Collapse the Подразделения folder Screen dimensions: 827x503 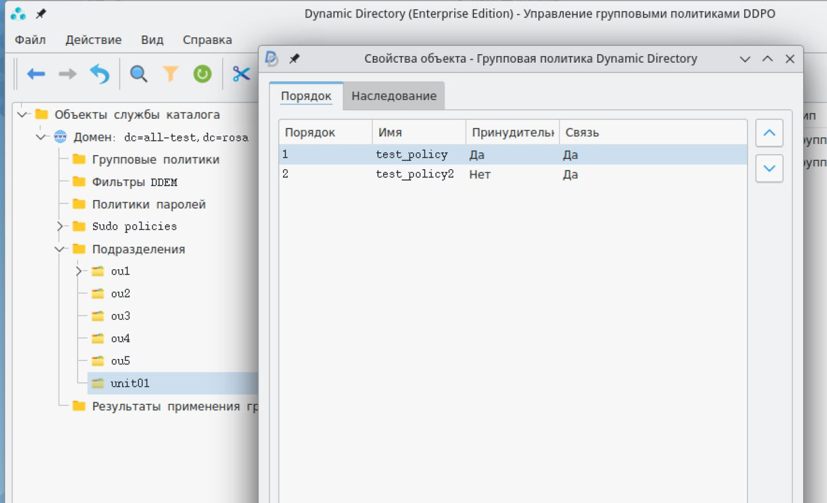pyautogui.click(x=60, y=249)
